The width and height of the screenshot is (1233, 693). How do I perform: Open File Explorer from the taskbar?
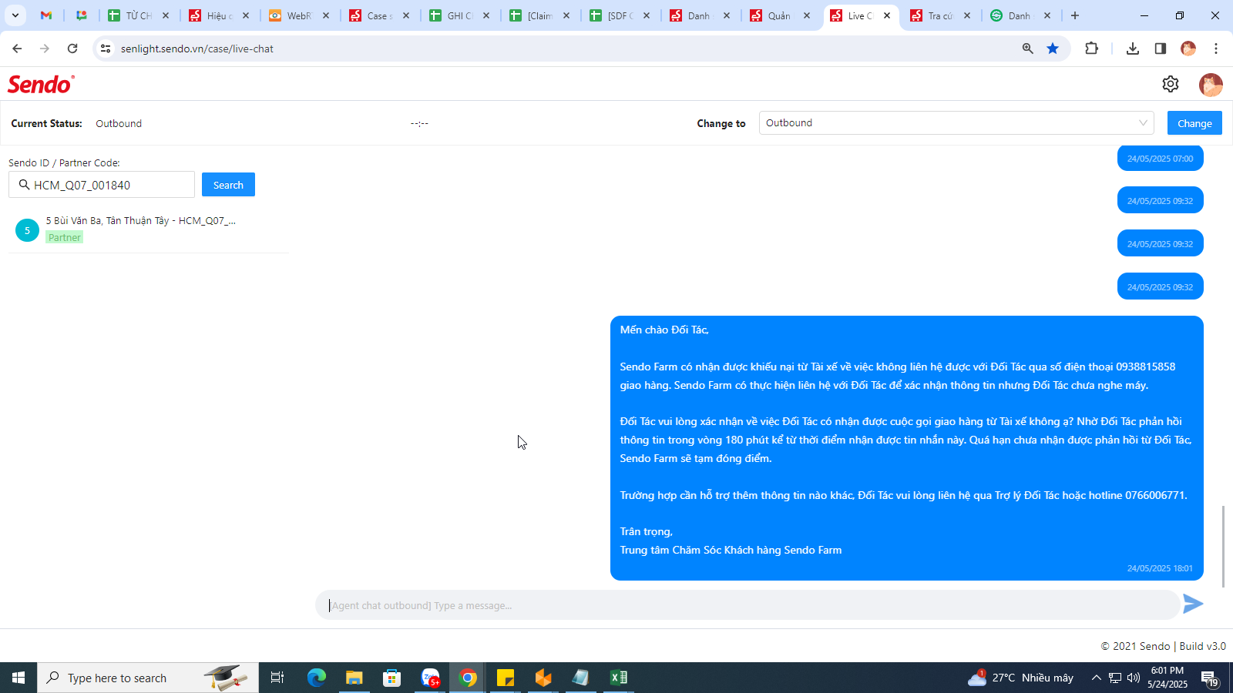pos(354,678)
